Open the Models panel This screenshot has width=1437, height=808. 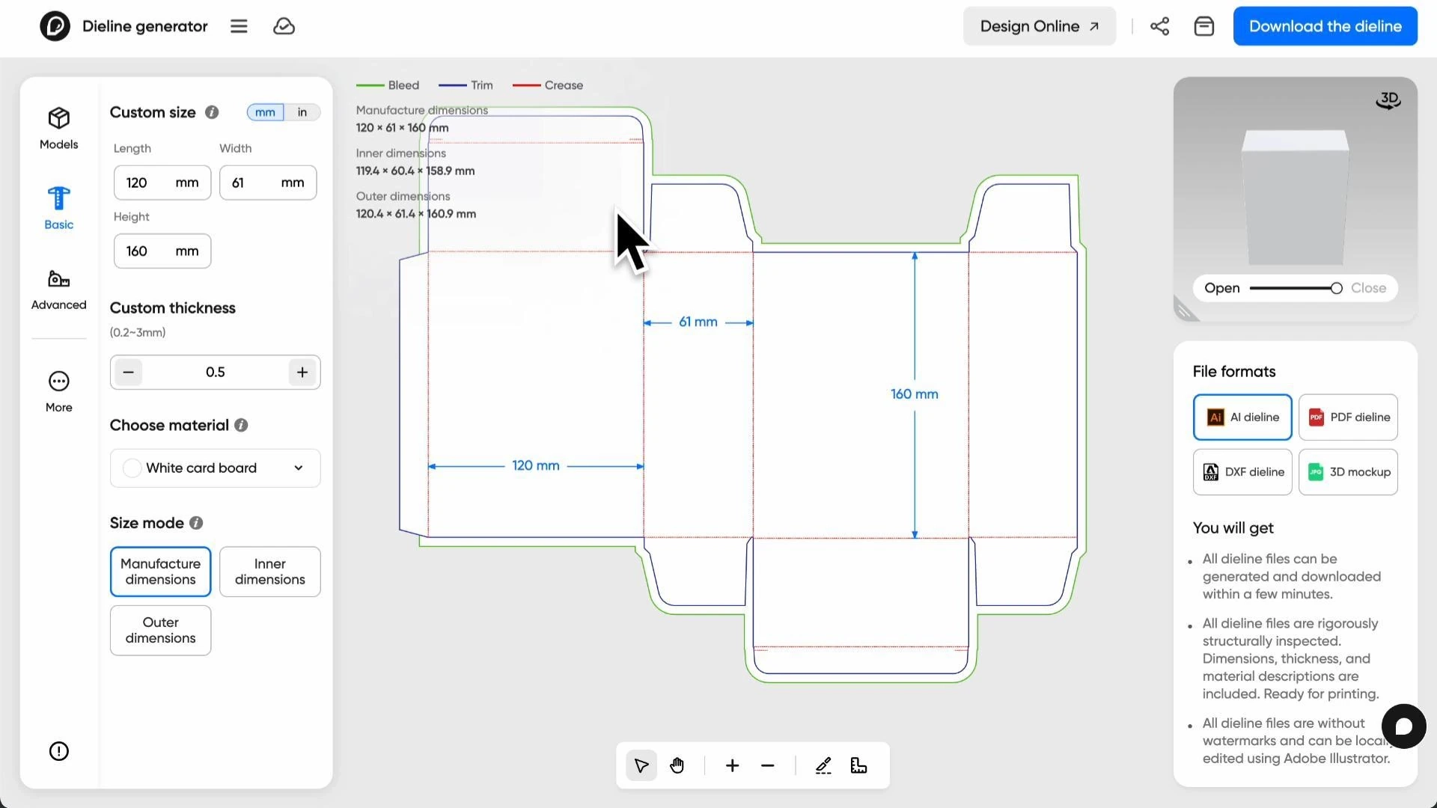point(58,127)
